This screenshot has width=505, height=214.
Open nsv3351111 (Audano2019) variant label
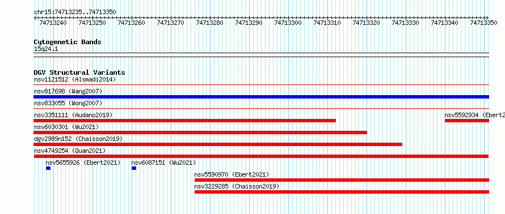pyautogui.click(x=73, y=115)
